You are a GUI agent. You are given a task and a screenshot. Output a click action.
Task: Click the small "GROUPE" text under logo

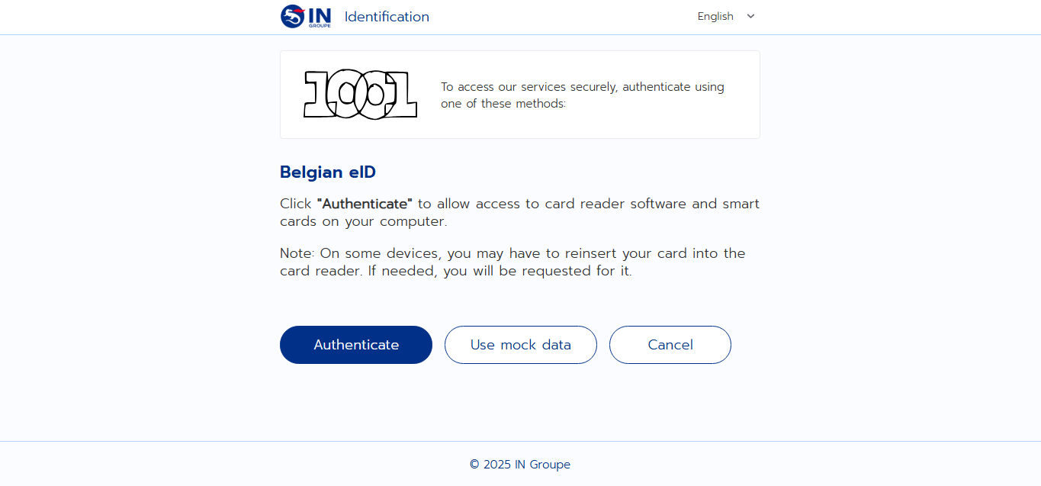pos(320,25)
